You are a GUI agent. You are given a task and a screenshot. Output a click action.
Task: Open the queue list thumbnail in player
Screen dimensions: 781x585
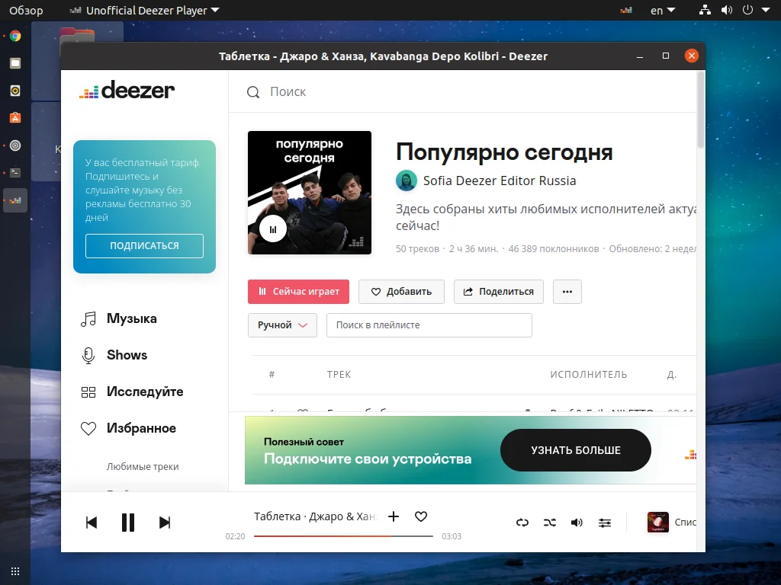pos(657,523)
